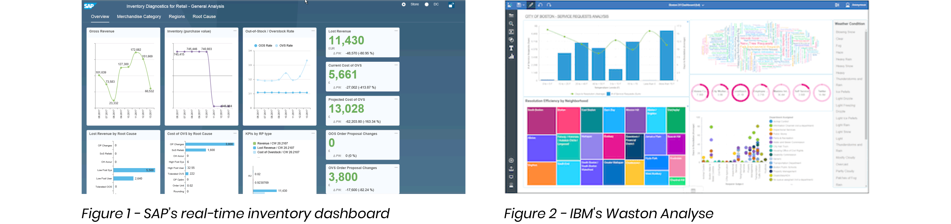Click the Low Fcst User 2,640 bar
The image size is (951, 224).
[x=124, y=179]
